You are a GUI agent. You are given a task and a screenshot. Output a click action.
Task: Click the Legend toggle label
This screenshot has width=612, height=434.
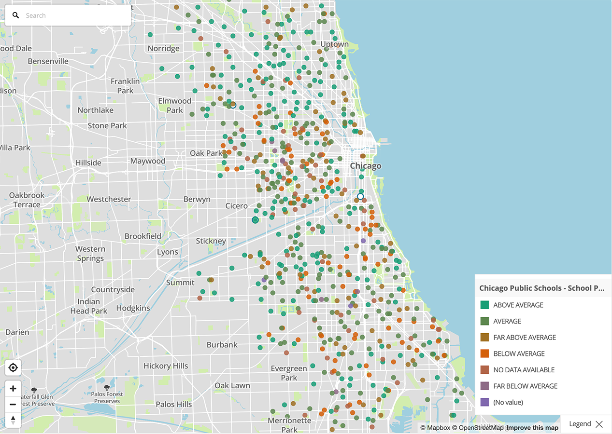pos(580,424)
